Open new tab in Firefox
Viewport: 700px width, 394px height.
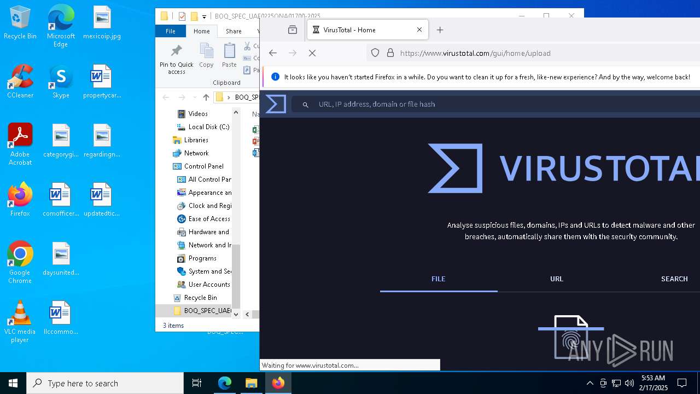440,30
